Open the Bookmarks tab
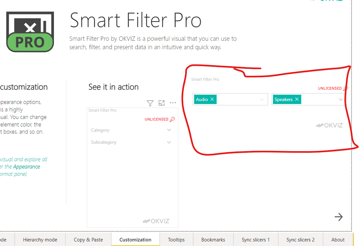359x246 pixels. 213,240
